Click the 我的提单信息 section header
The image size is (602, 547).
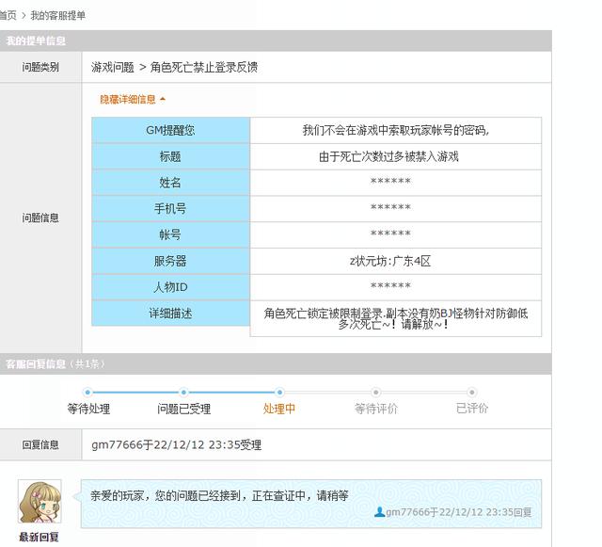click(36, 41)
